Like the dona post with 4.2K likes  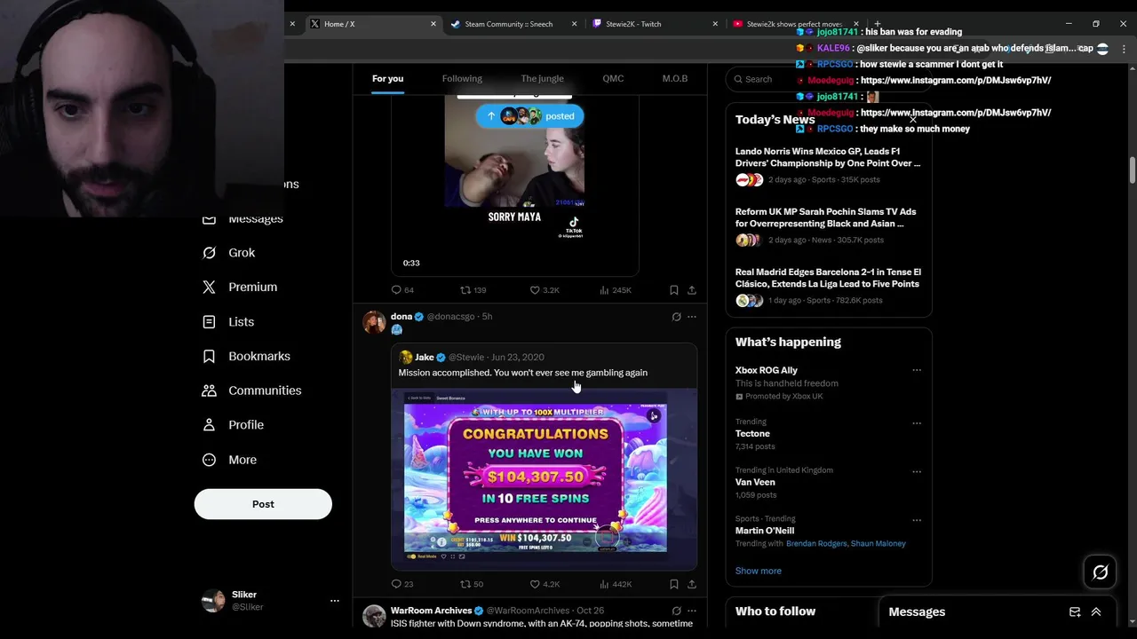(x=545, y=584)
